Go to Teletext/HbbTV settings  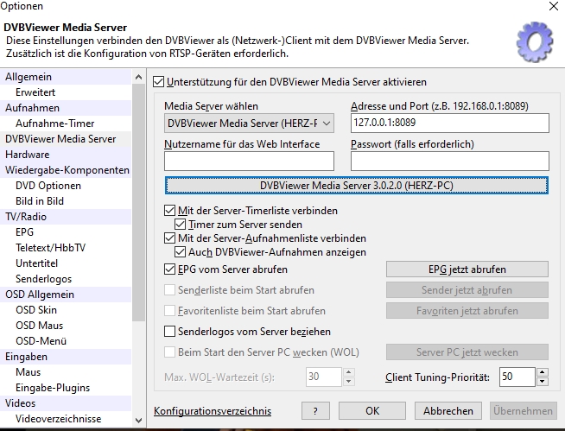pyautogui.click(x=50, y=248)
